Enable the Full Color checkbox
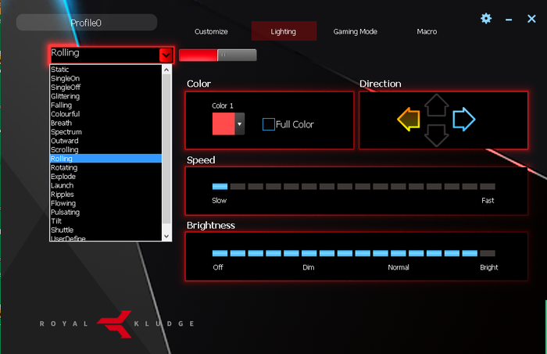Screen dimensions: 547x354 coord(269,124)
